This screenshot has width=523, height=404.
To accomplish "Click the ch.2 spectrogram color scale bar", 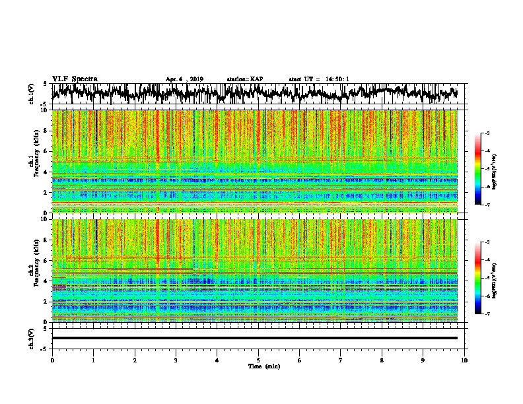I will [478, 278].
